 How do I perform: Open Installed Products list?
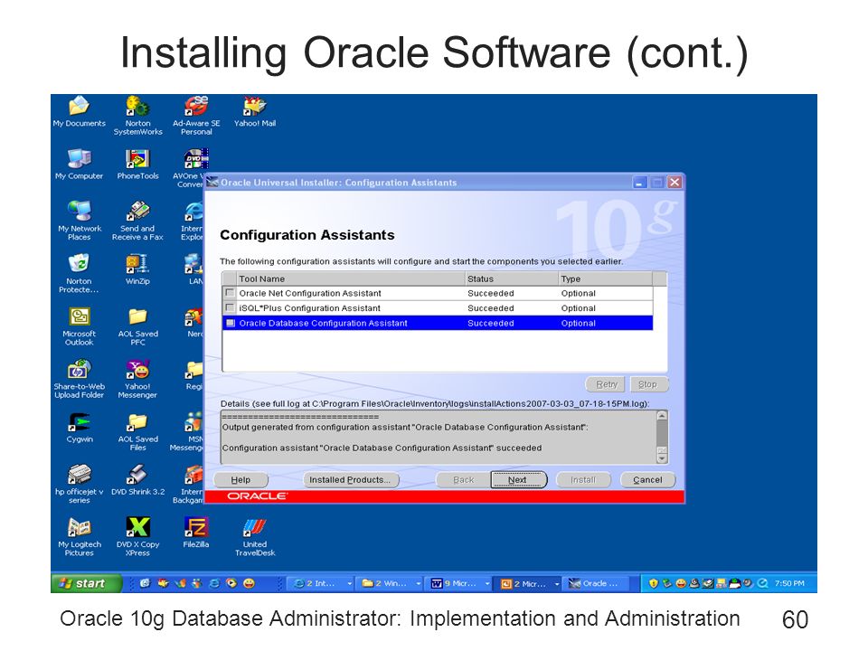(x=351, y=480)
